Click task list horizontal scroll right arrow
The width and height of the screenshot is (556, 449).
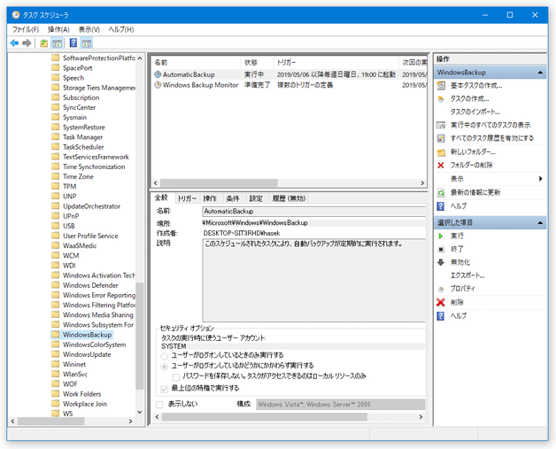point(422,183)
